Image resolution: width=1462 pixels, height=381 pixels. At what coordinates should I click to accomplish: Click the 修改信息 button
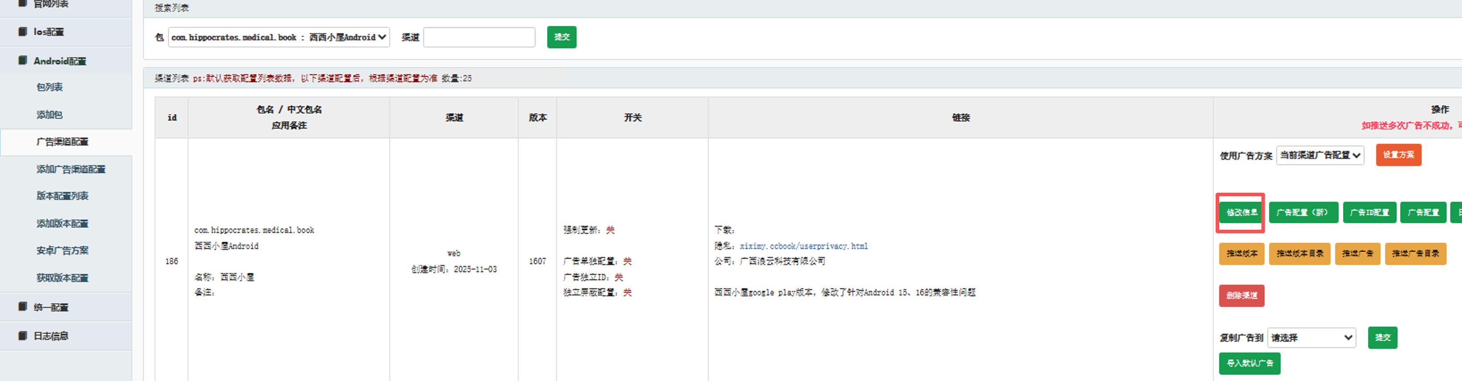(x=1241, y=213)
